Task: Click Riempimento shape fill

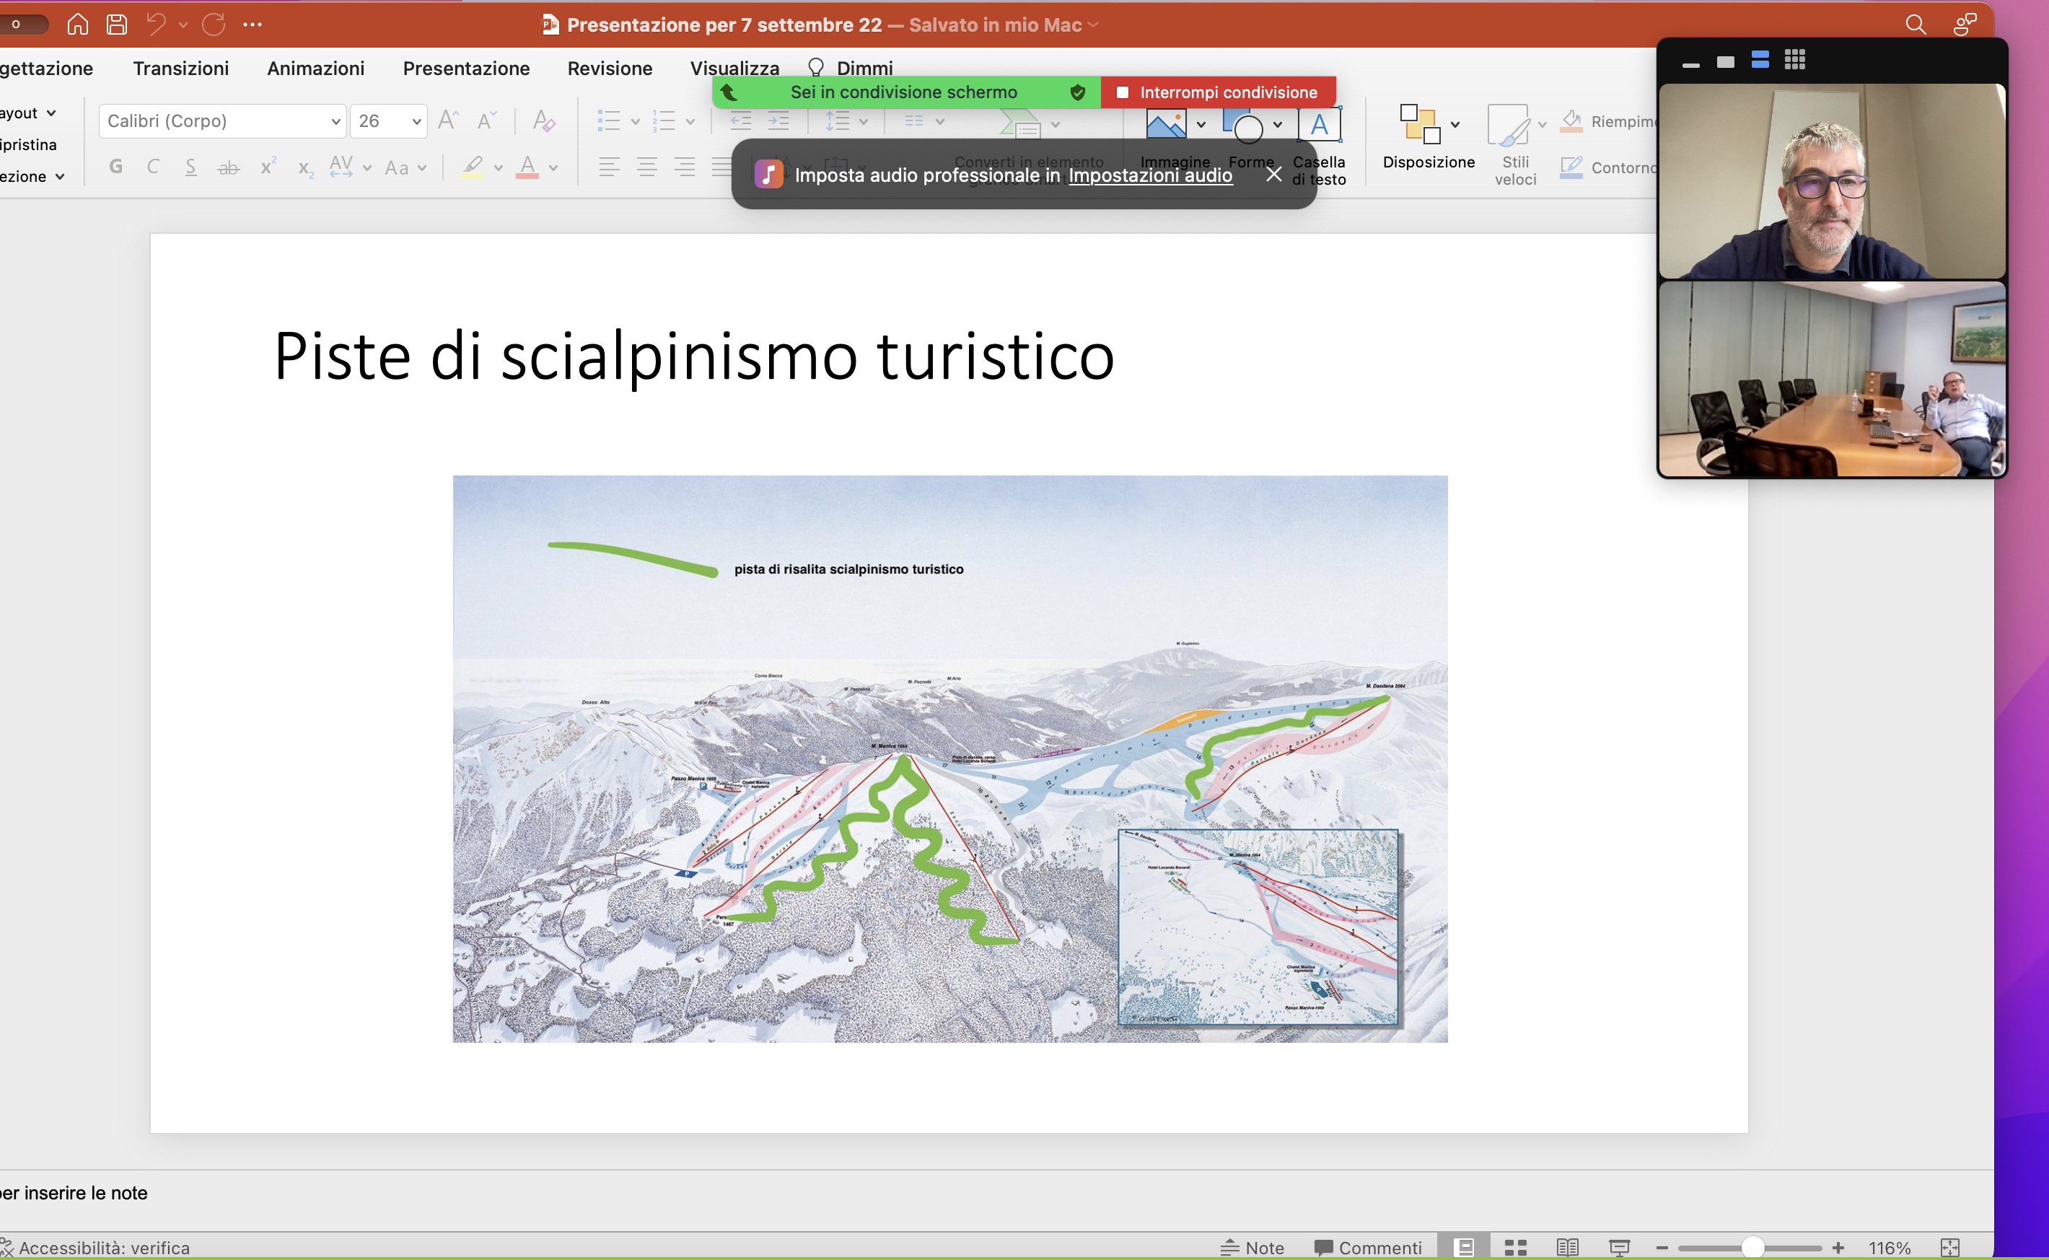Action: 1609,122
